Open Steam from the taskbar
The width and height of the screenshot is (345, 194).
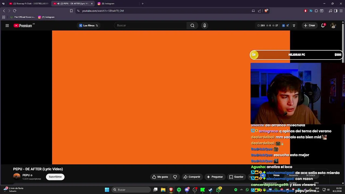point(211,190)
